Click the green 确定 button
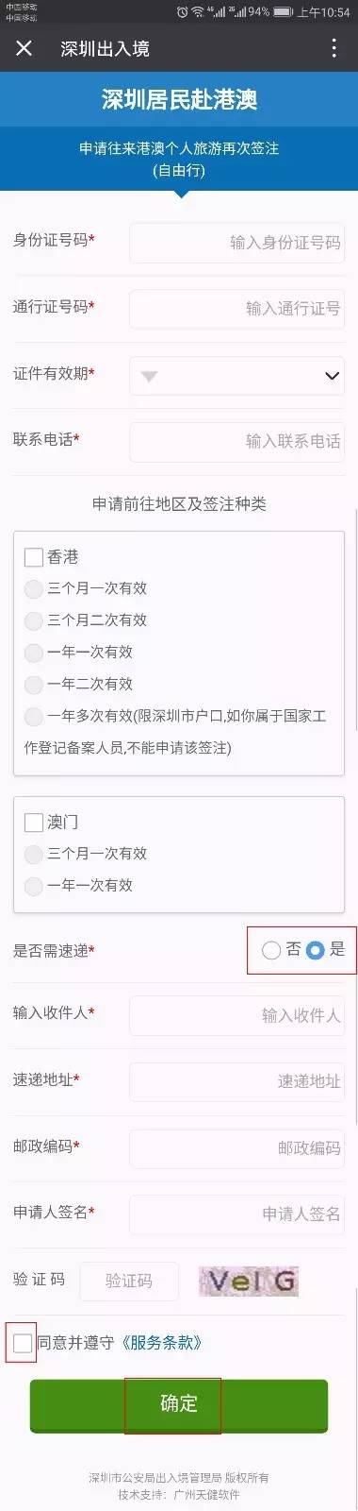Image resolution: width=358 pixels, height=1511 pixels. coord(179,1405)
